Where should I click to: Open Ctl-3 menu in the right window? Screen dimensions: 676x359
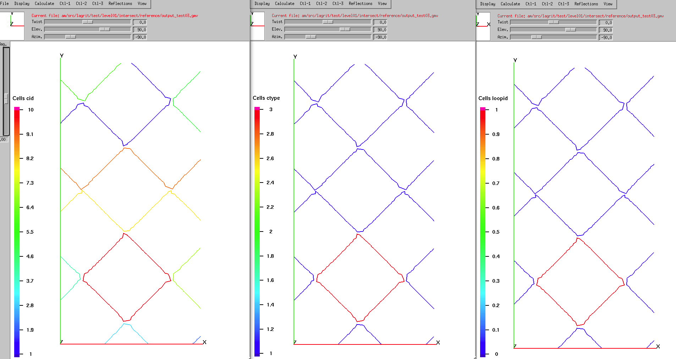563,4
